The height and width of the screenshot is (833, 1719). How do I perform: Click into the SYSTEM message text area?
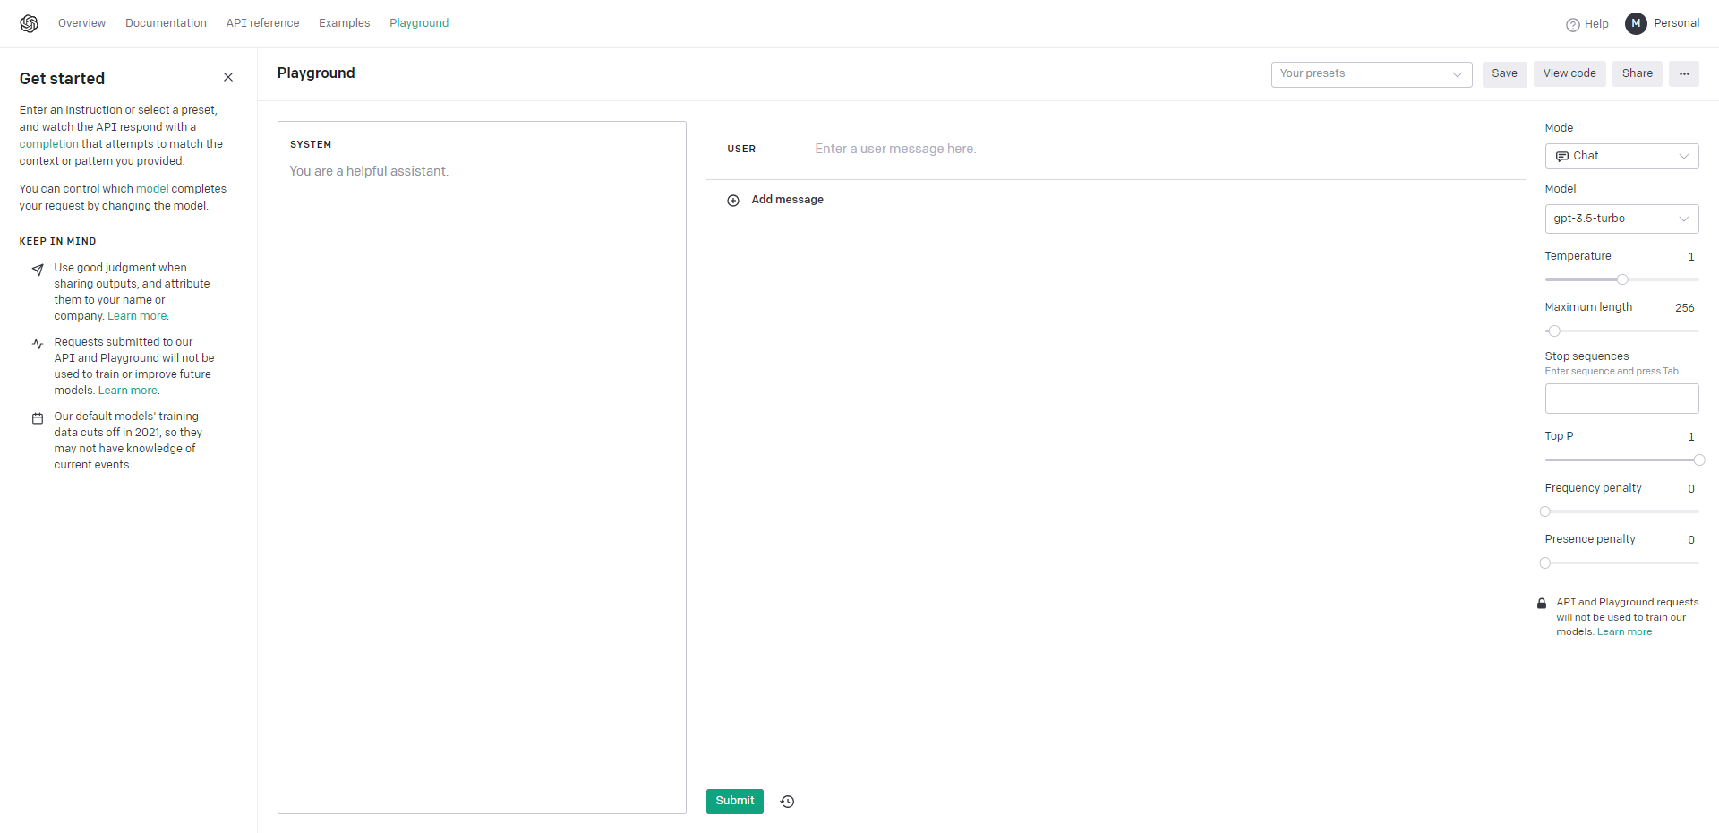coord(482,468)
